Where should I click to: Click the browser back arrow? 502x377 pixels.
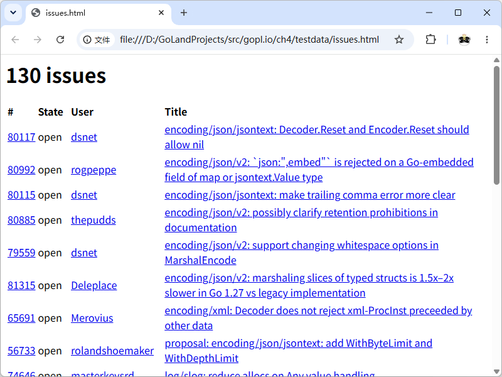click(x=15, y=40)
